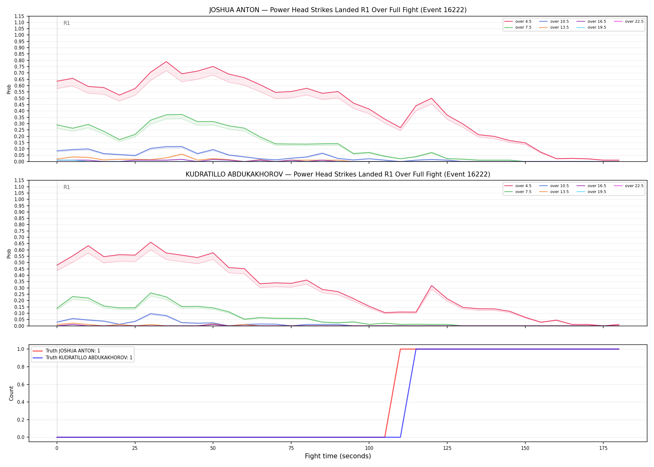
Task: Click 'Truth KUDRATILLO ABDUKAKHOROV: 1' legend entry
Action: click(x=83, y=358)
